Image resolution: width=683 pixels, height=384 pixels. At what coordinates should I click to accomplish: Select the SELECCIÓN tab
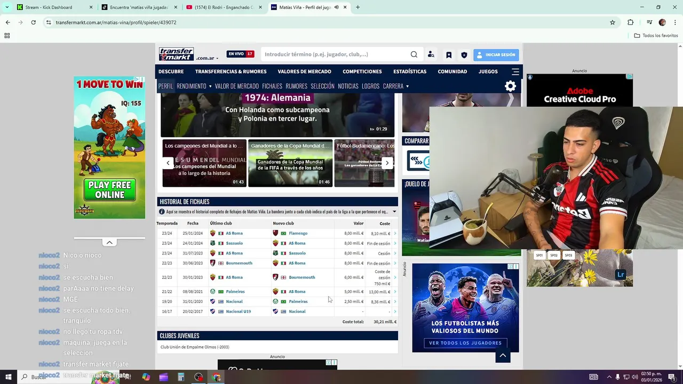(322, 86)
